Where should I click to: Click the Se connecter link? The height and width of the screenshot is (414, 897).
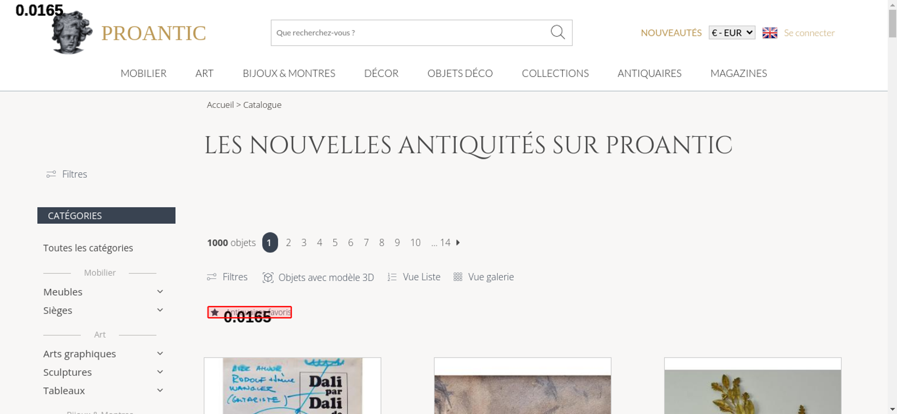click(x=809, y=33)
